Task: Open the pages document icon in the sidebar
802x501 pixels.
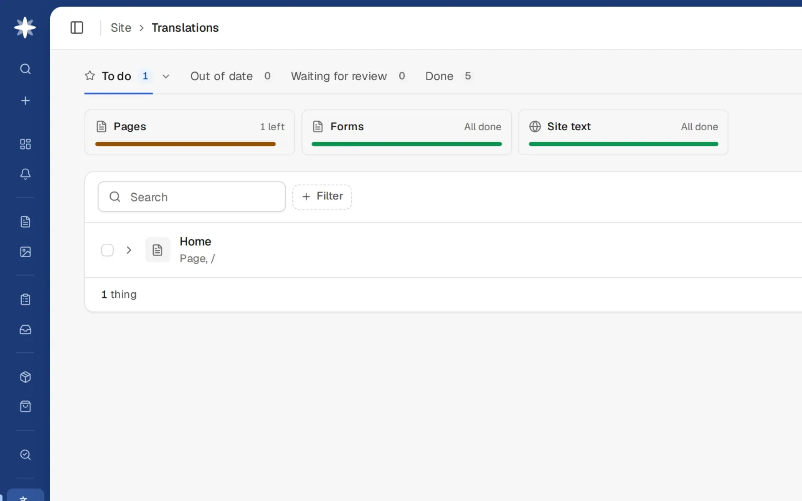Action: pyautogui.click(x=25, y=222)
